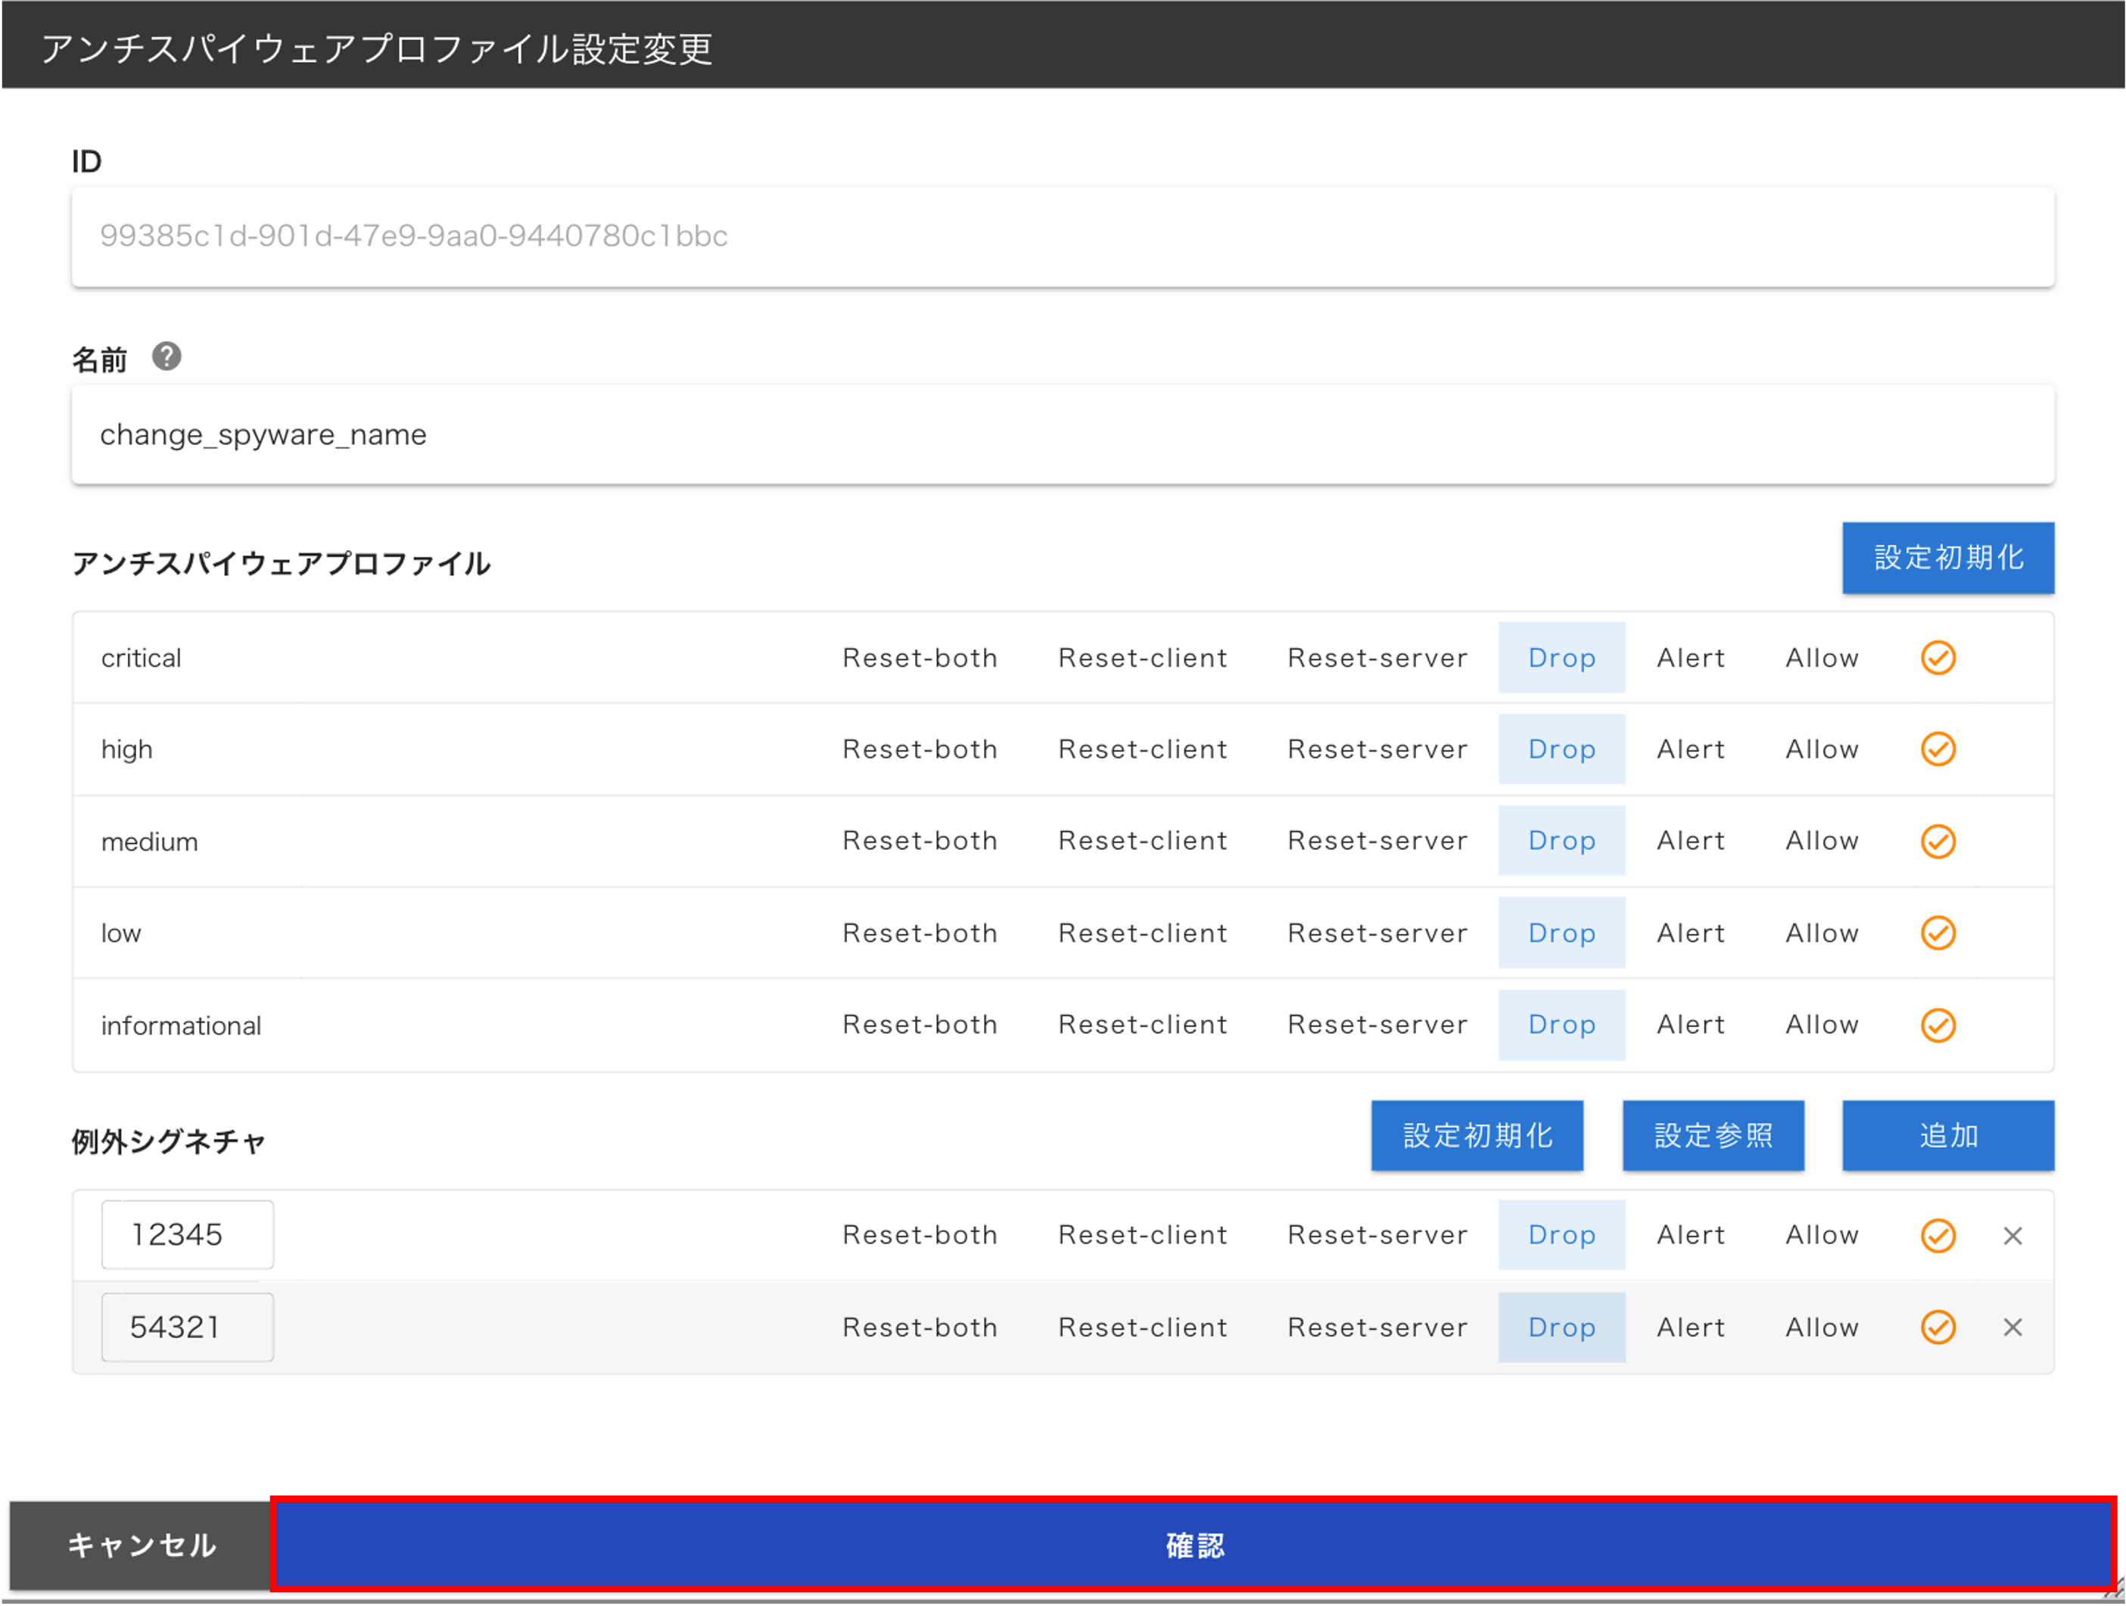
Task: Select Reset-both action for informational severity
Action: coord(920,1025)
